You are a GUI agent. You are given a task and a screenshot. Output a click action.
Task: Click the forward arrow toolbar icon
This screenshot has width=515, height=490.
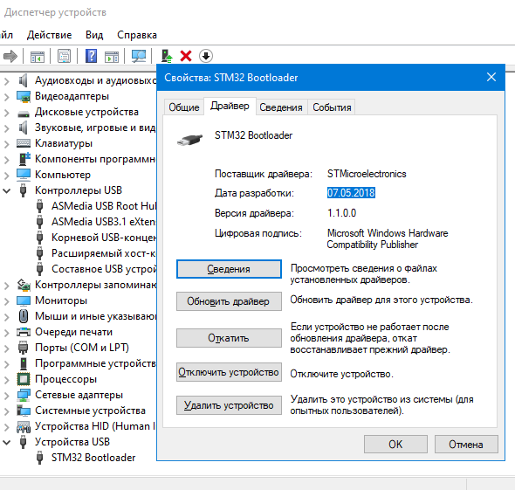click(10, 56)
